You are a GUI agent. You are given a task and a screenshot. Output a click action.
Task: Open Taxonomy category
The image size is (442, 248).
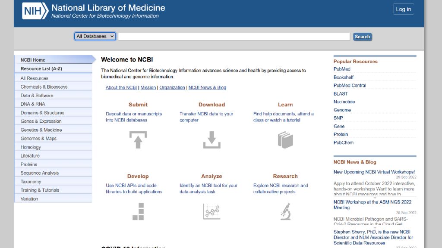click(54, 182)
